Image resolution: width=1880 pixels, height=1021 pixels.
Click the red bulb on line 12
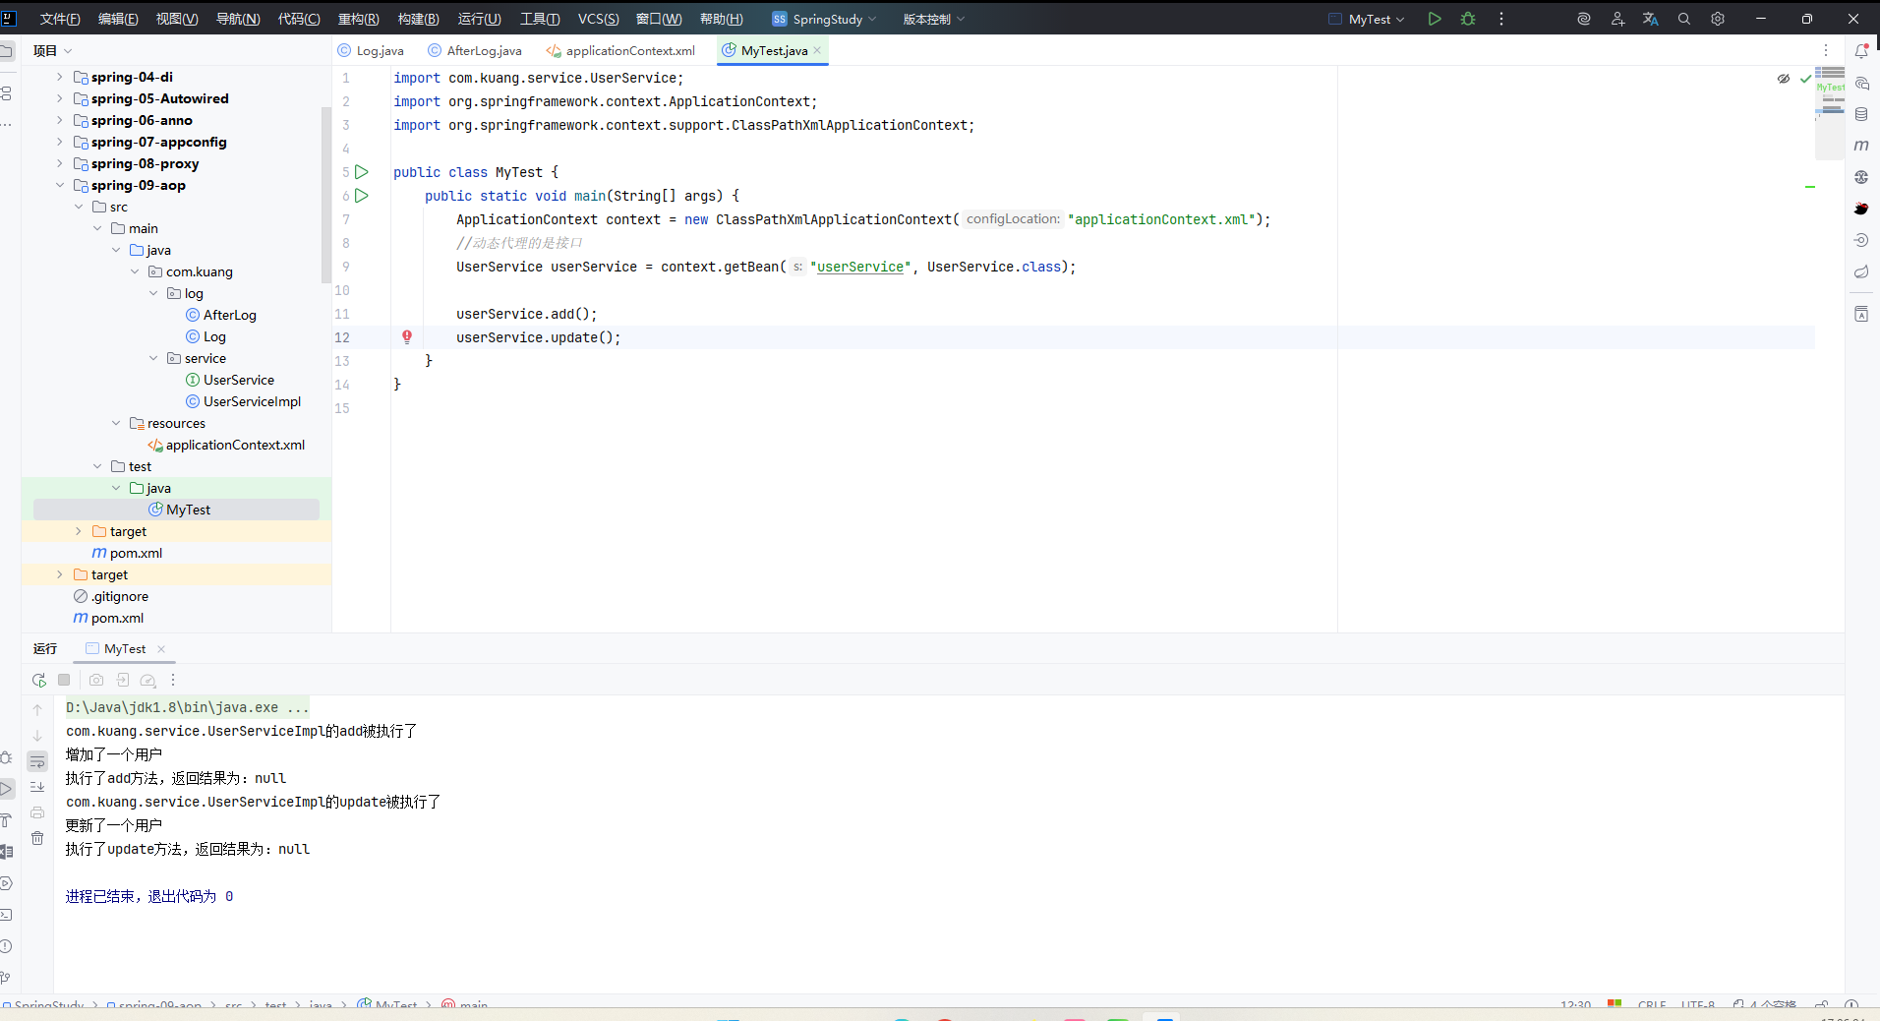coord(407,337)
